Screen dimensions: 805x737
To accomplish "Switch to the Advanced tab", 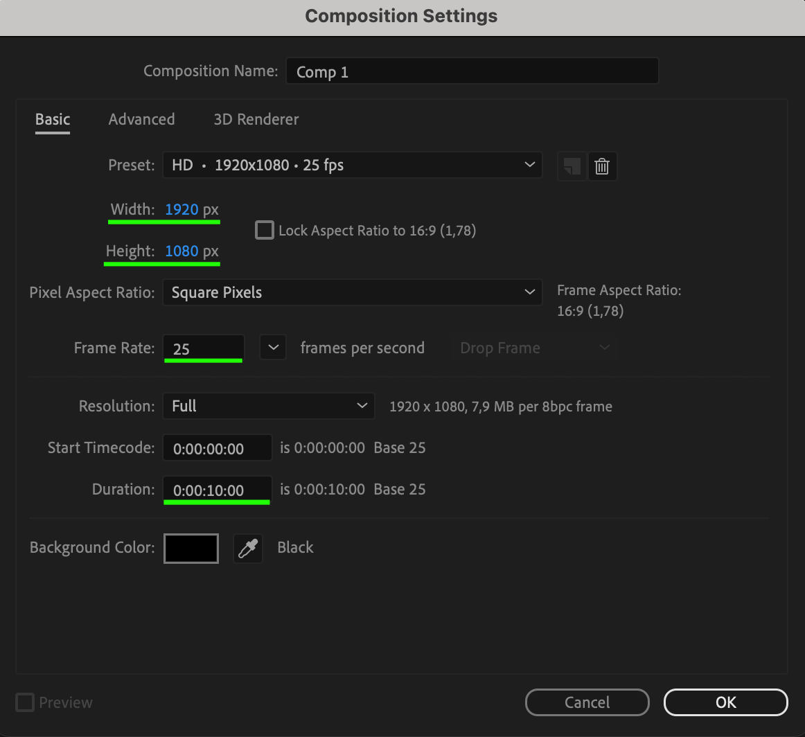I will [141, 119].
